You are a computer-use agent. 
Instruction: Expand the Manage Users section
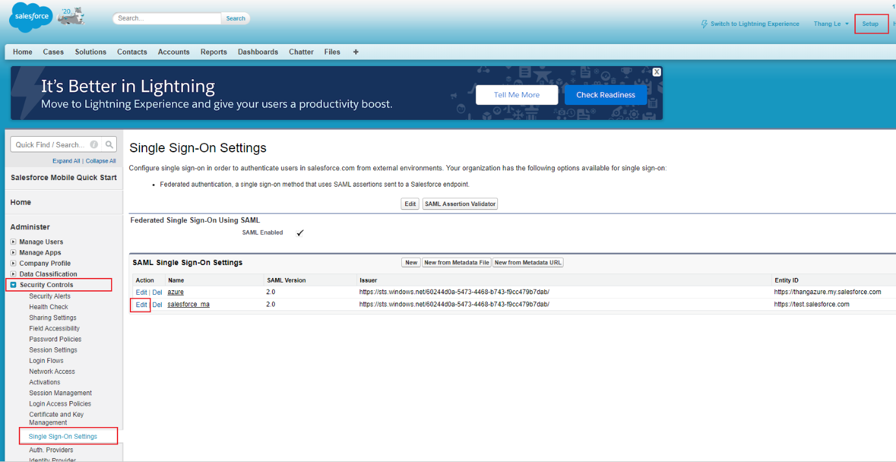pyautogui.click(x=14, y=242)
